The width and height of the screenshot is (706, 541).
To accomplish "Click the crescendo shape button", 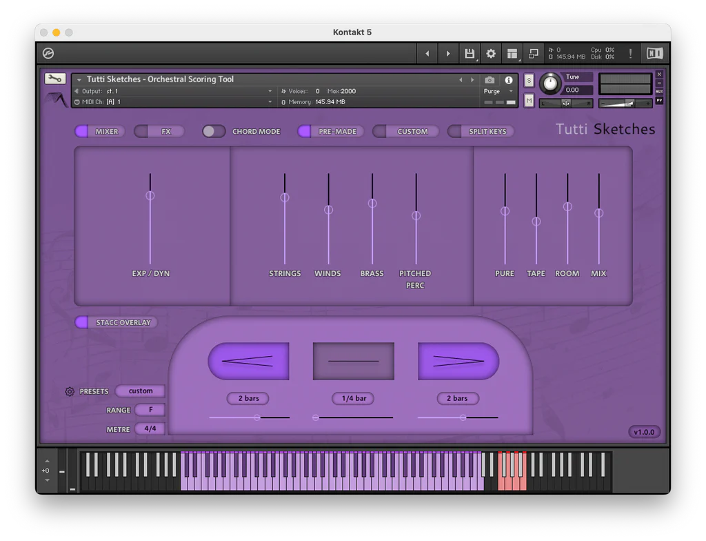I will [x=248, y=361].
